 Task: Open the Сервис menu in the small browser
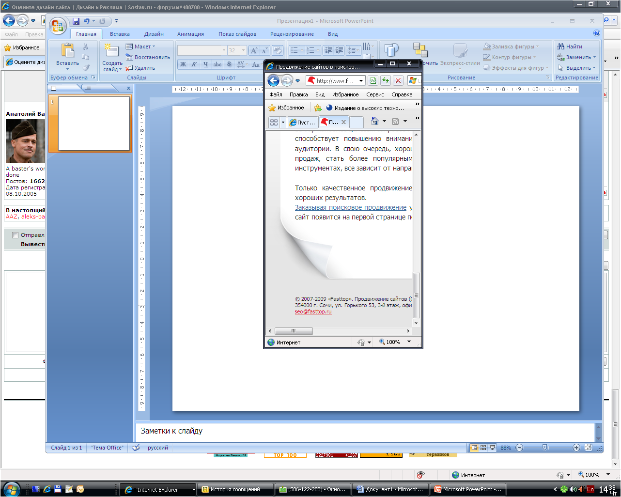pyautogui.click(x=375, y=94)
